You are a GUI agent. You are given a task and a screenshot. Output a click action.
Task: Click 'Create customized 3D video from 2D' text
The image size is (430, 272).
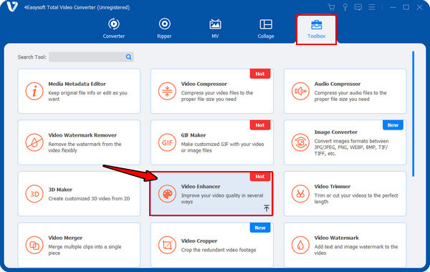point(89,198)
